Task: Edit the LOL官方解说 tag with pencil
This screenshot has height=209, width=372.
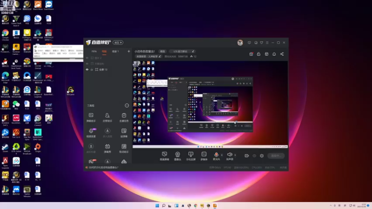Action: [193, 52]
